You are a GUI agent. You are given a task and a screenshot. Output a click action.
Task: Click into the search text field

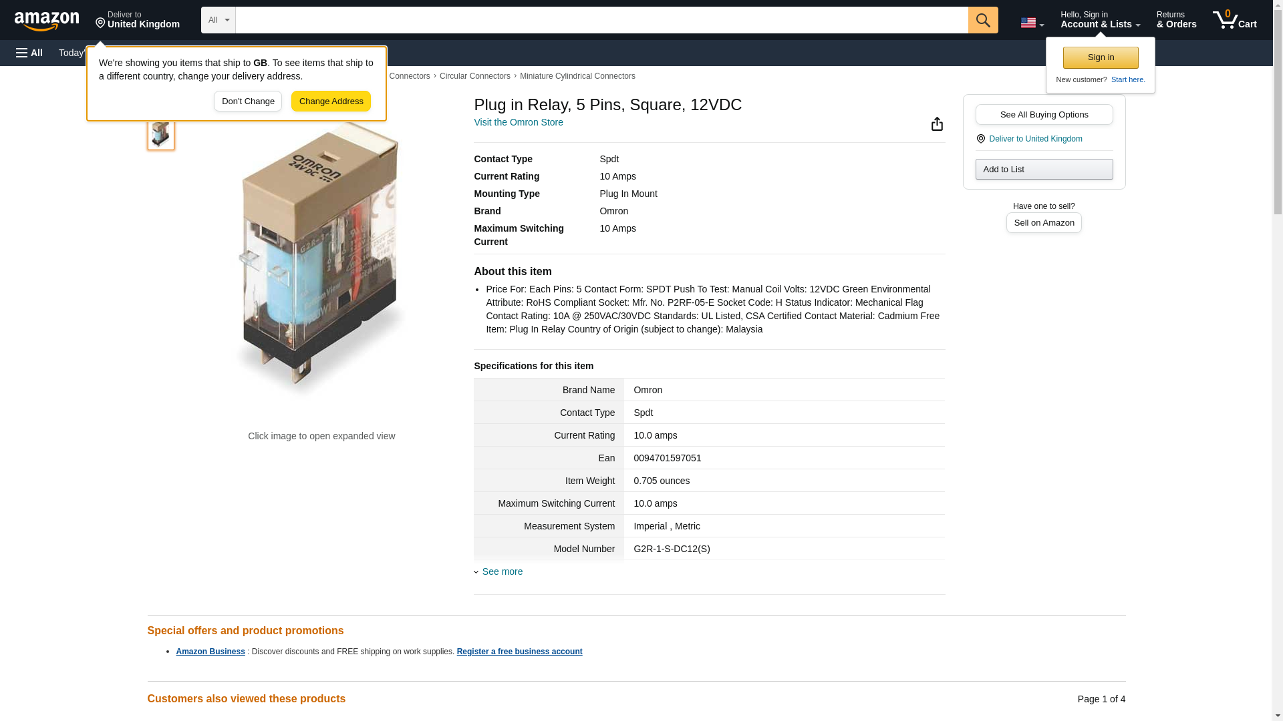[601, 20]
